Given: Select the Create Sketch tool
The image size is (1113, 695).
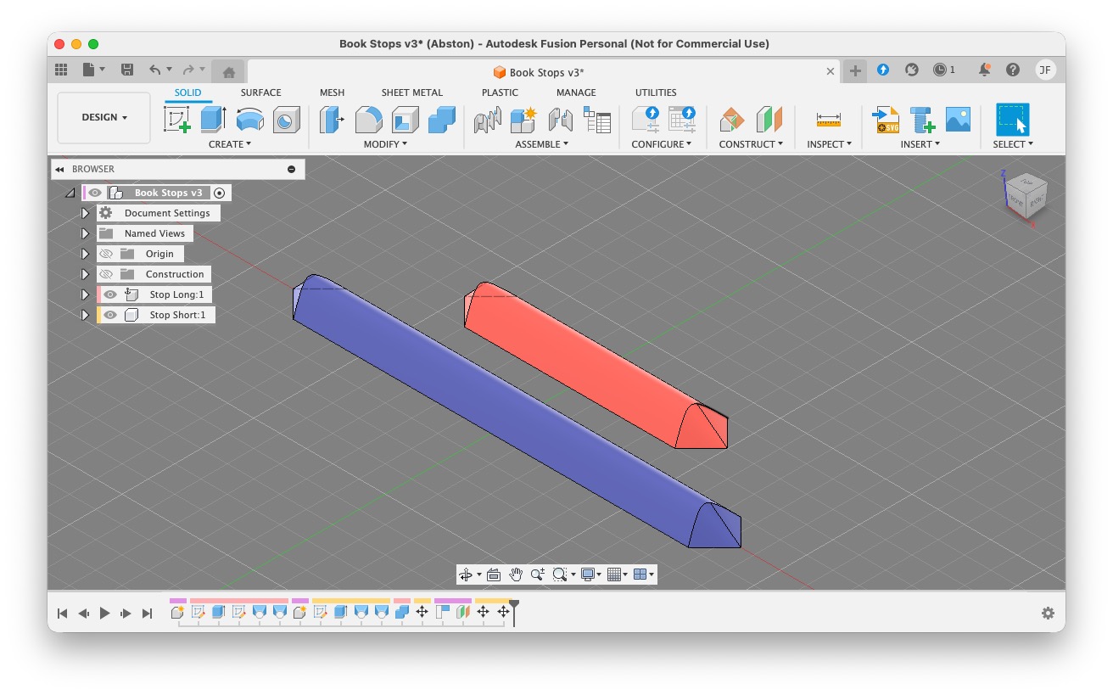Looking at the screenshot, I should (176, 120).
